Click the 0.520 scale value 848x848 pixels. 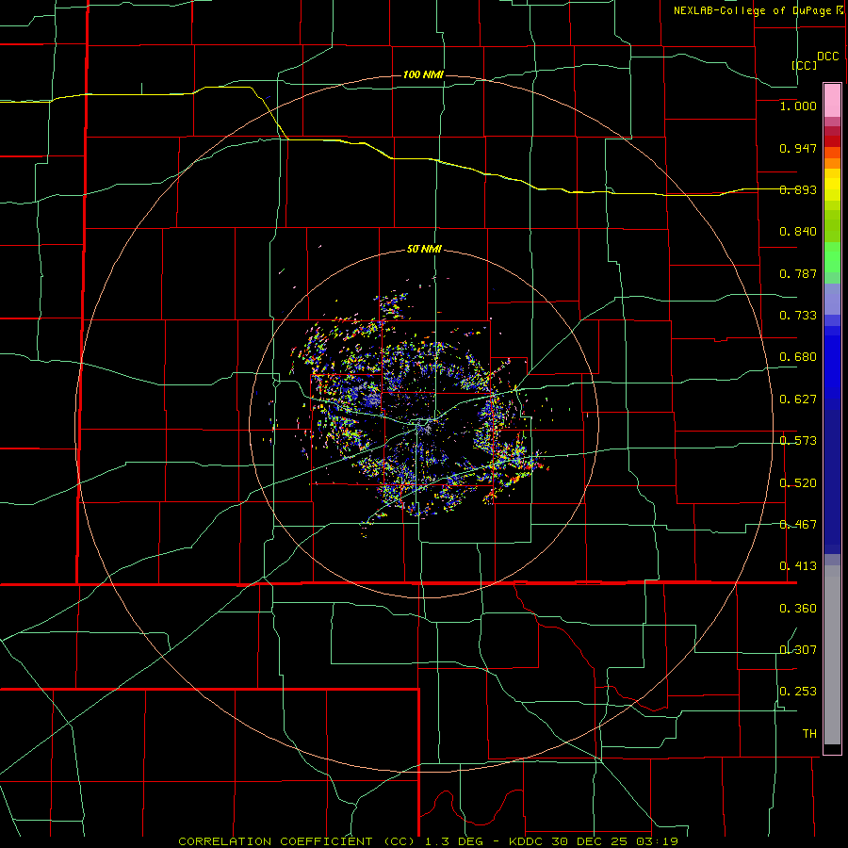[x=798, y=483]
